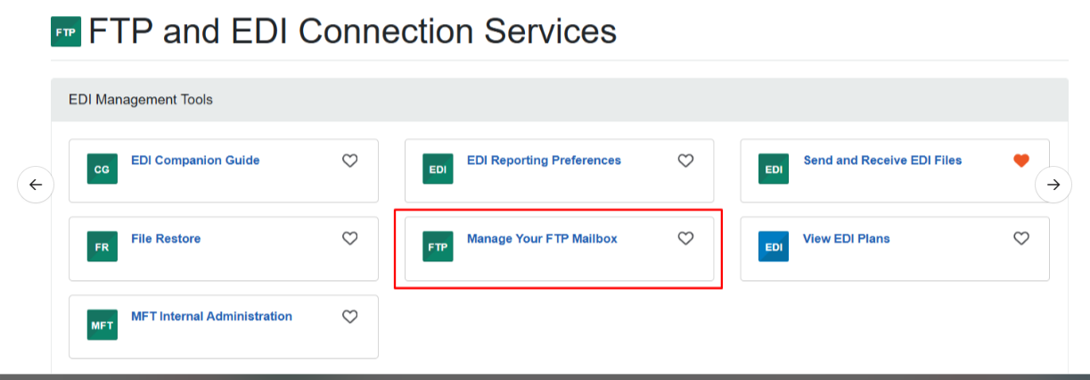Click the EDI icon beside Send and Receive EDI Files

(x=774, y=169)
